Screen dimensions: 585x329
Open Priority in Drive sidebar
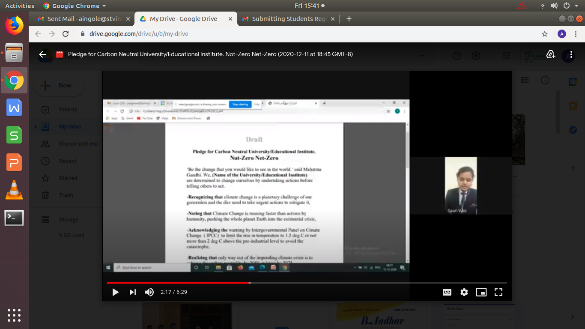[x=68, y=110]
